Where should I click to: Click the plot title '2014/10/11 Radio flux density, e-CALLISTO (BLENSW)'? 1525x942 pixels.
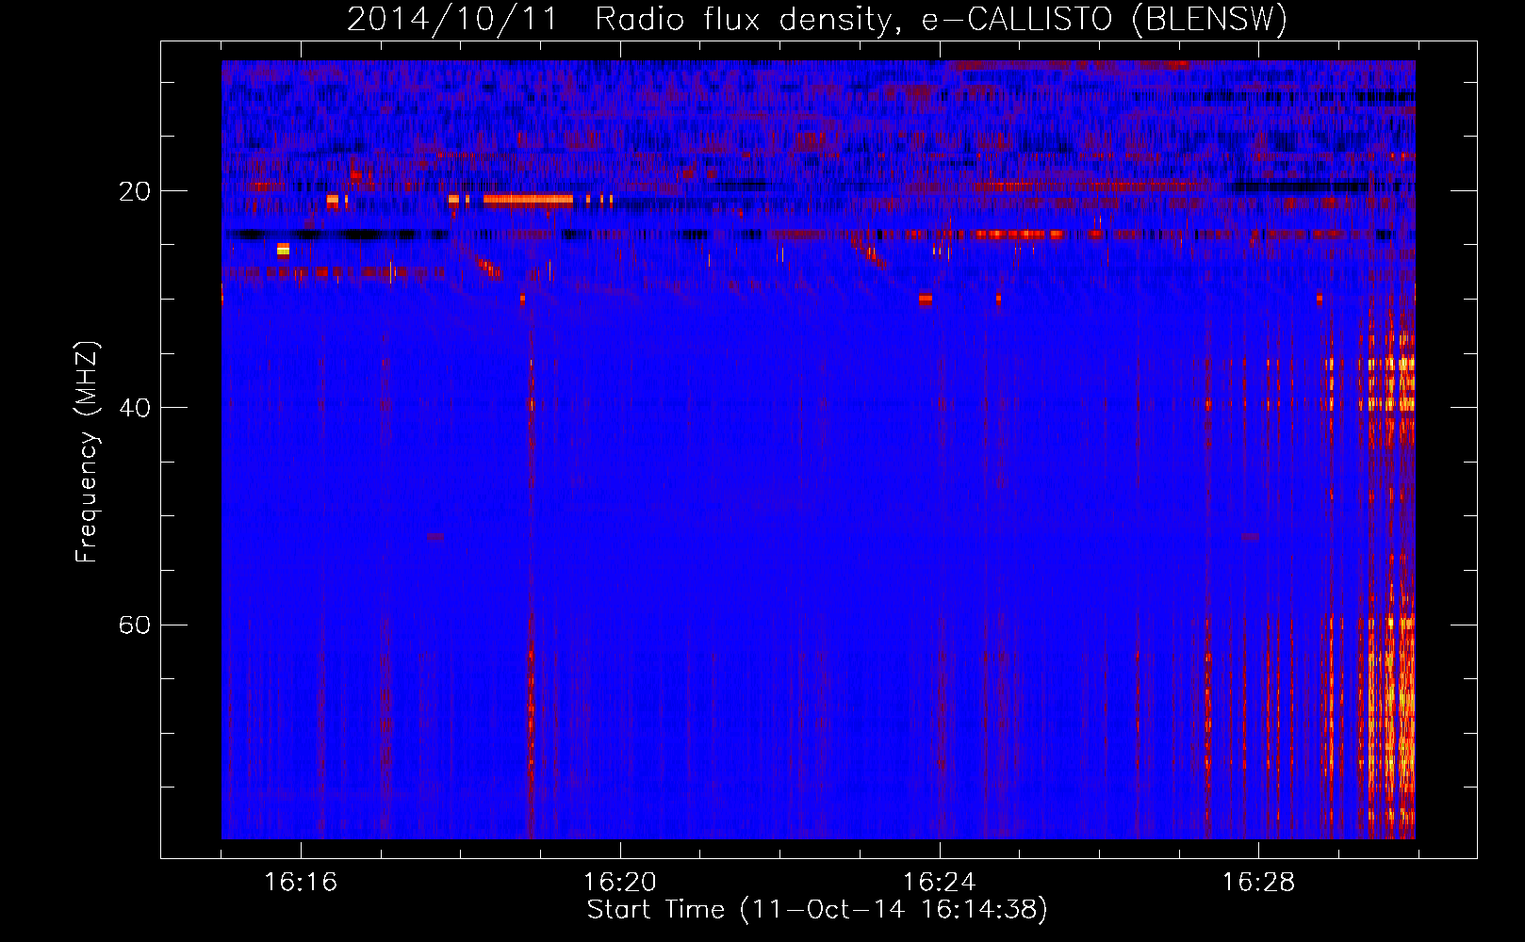click(x=816, y=19)
